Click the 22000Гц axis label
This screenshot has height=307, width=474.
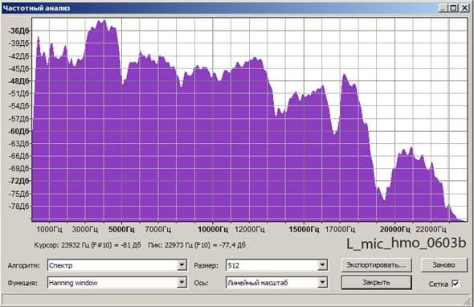click(x=431, y=229)
